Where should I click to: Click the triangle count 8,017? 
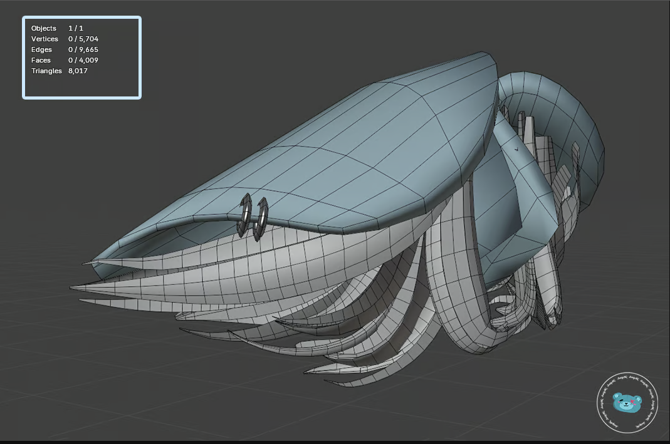pyautogui.click(x=78, y=71)
